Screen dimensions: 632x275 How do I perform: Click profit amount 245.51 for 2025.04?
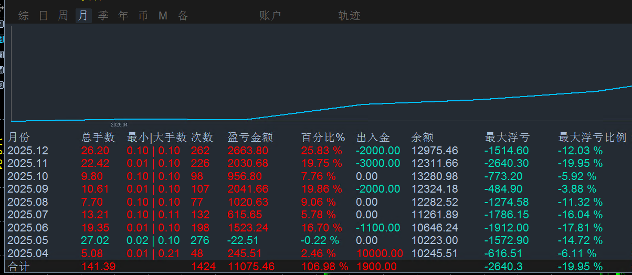(245, 253)
